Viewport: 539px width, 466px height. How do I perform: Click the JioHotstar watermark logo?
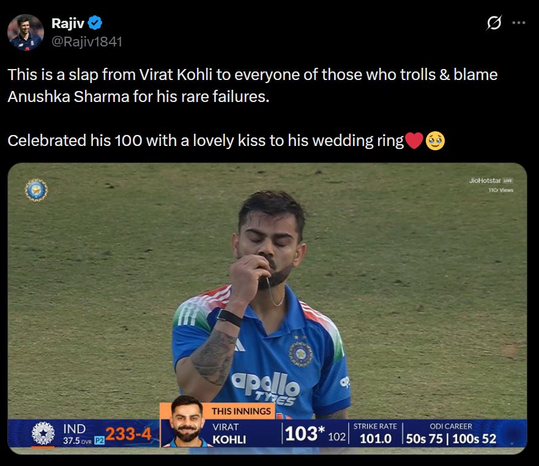point(485,181)
